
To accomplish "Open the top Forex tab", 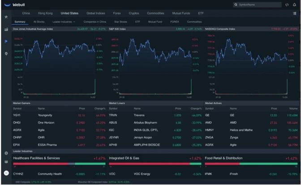I will coord(117,13).
